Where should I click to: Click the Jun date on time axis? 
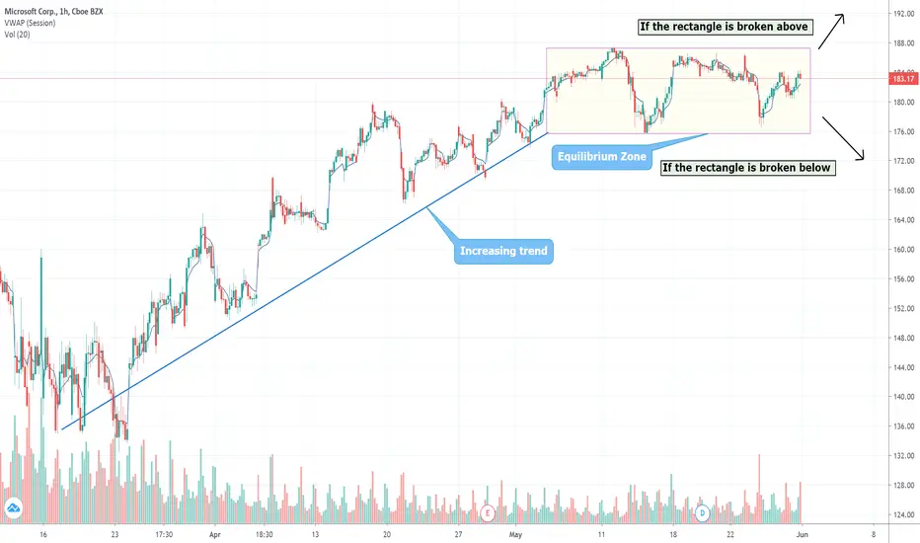click(x=803, y=534)
